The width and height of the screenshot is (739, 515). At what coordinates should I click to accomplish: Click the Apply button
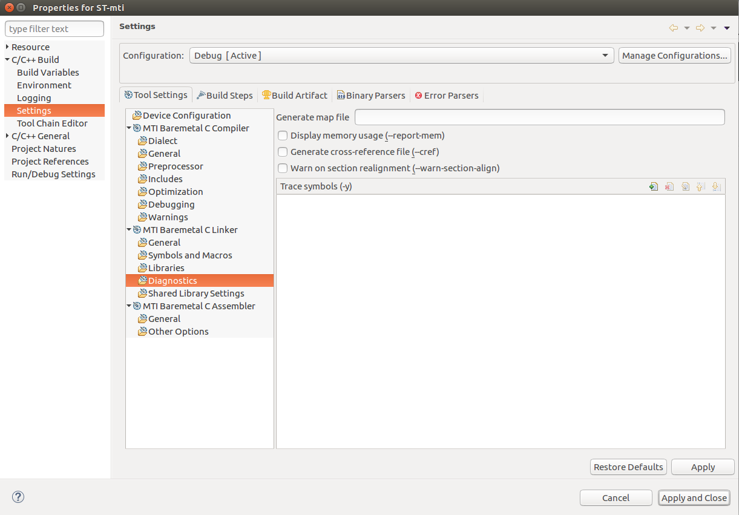point(703,467)
